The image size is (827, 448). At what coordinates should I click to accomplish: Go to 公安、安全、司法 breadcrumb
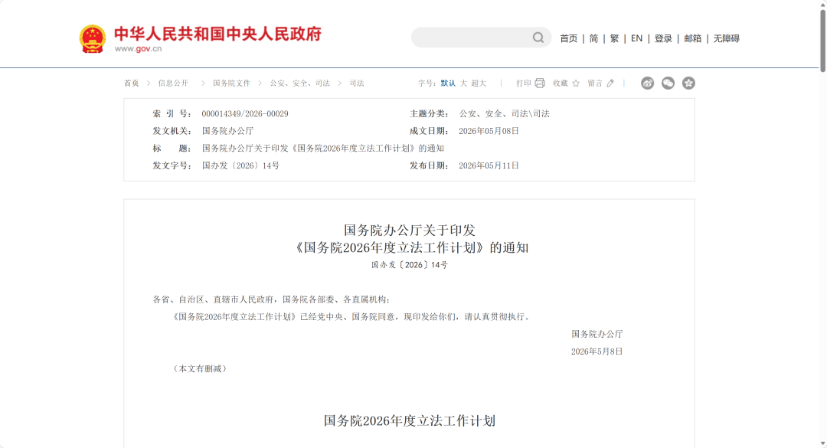tap(300, 83)
